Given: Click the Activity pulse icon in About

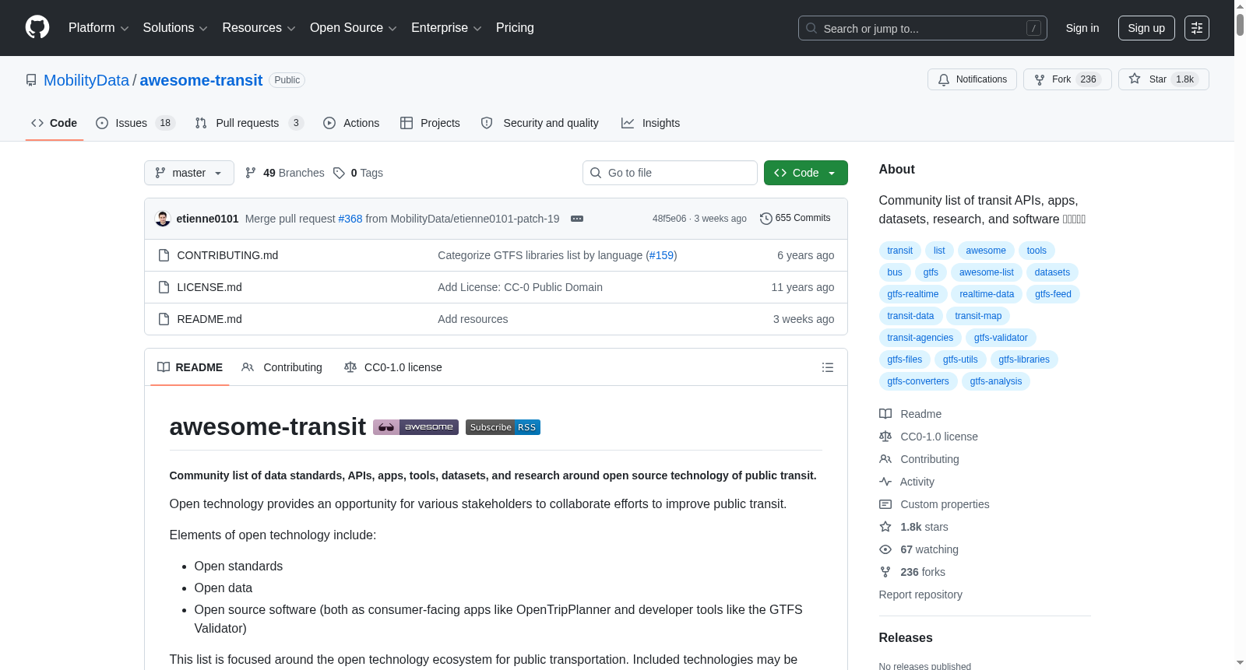Looking at the screenshot, I should click(885, 482).
